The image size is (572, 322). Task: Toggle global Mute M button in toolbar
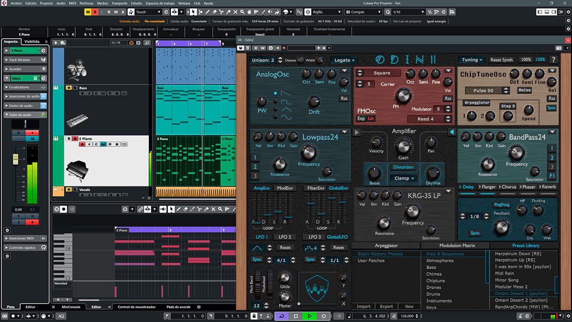(x=88, y=11)
